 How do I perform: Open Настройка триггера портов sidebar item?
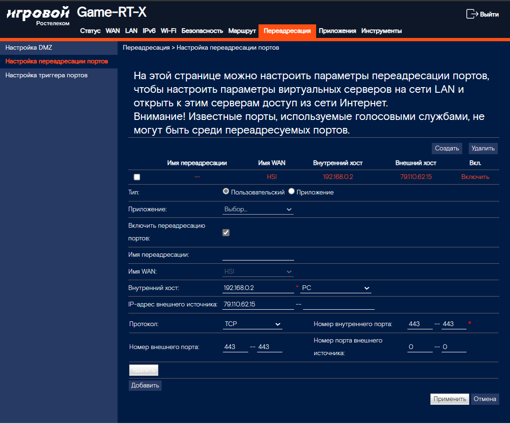[x=46, y=75]
